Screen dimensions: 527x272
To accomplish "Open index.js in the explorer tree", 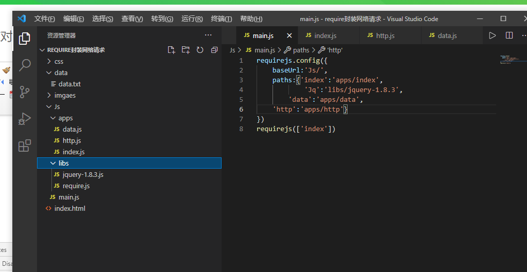I will coord(130,152).
